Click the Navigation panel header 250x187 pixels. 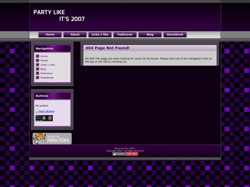click(x=52, y=48)
